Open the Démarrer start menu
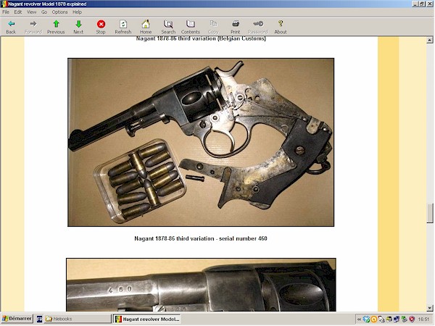 [17, 319]
